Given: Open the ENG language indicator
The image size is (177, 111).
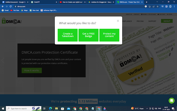Looking at the screenshot, I should [159, 109].
